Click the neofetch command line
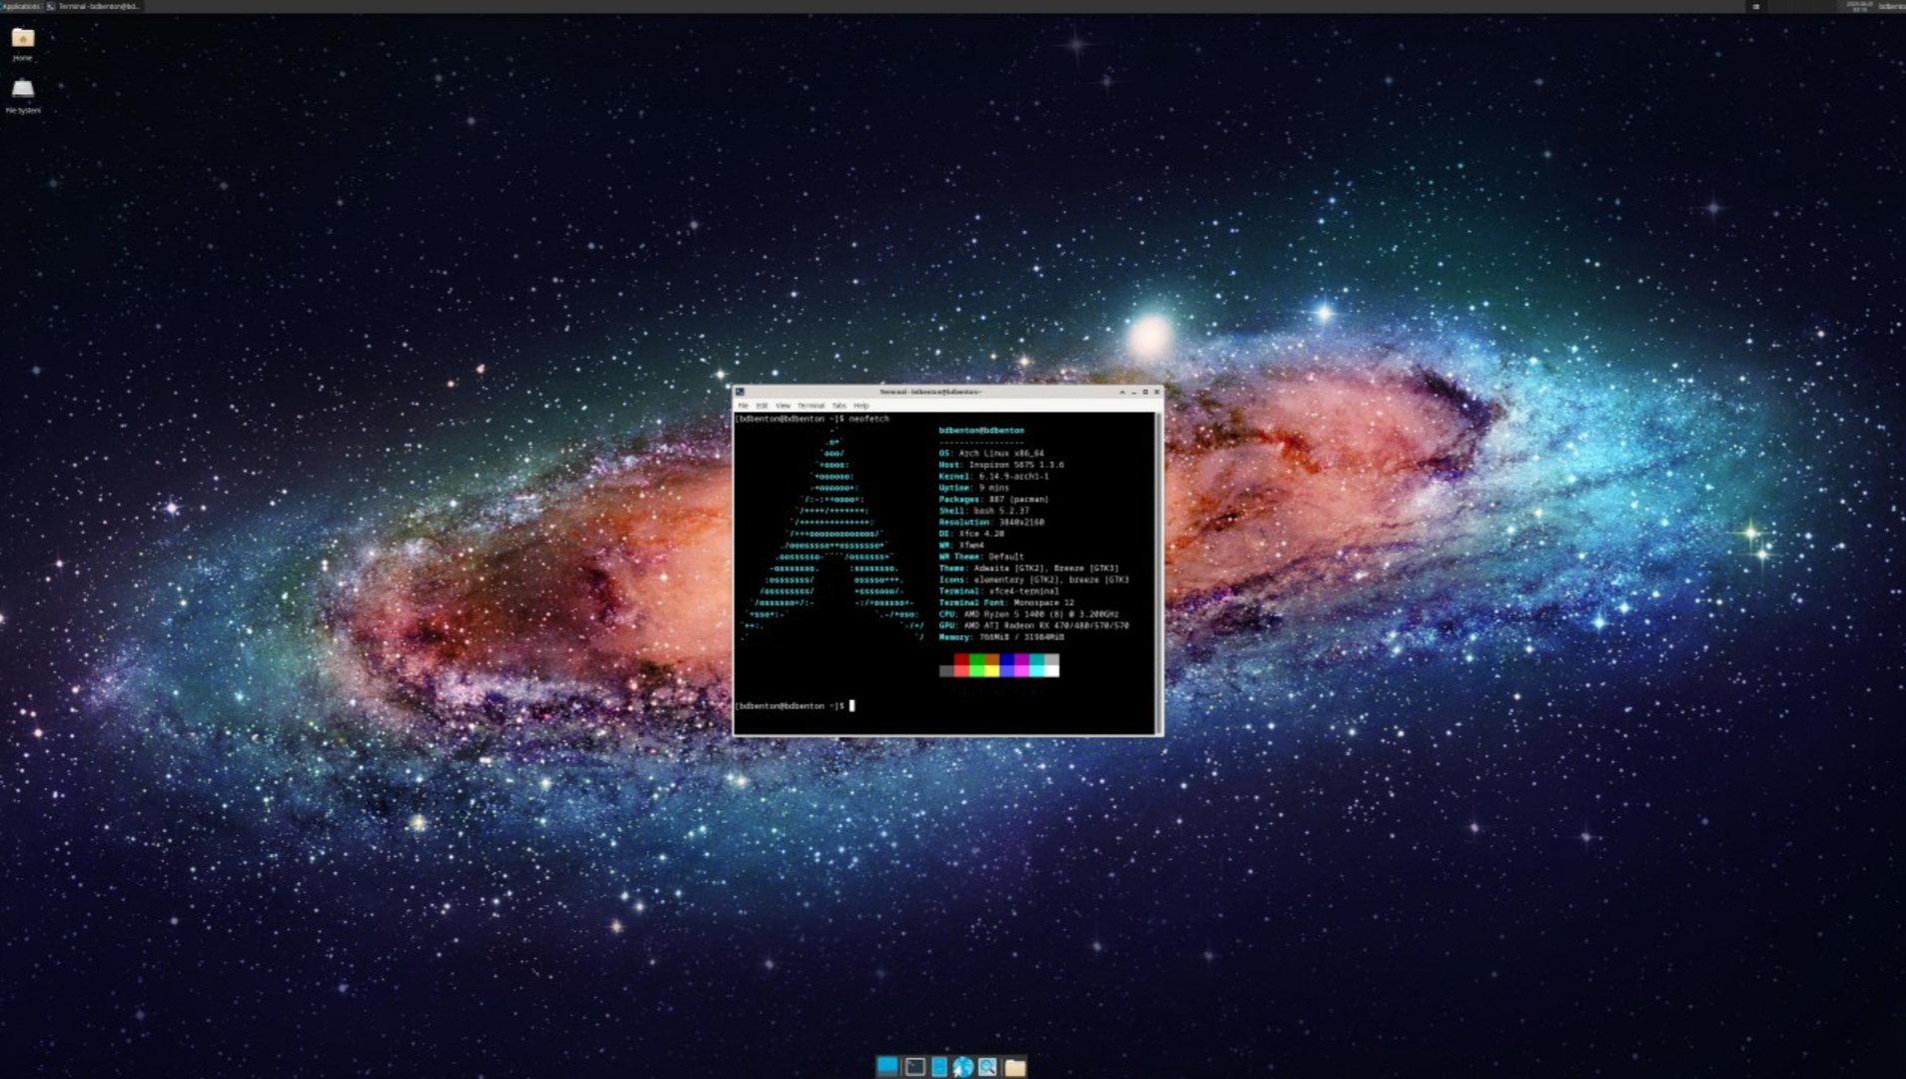 point(812,420)
